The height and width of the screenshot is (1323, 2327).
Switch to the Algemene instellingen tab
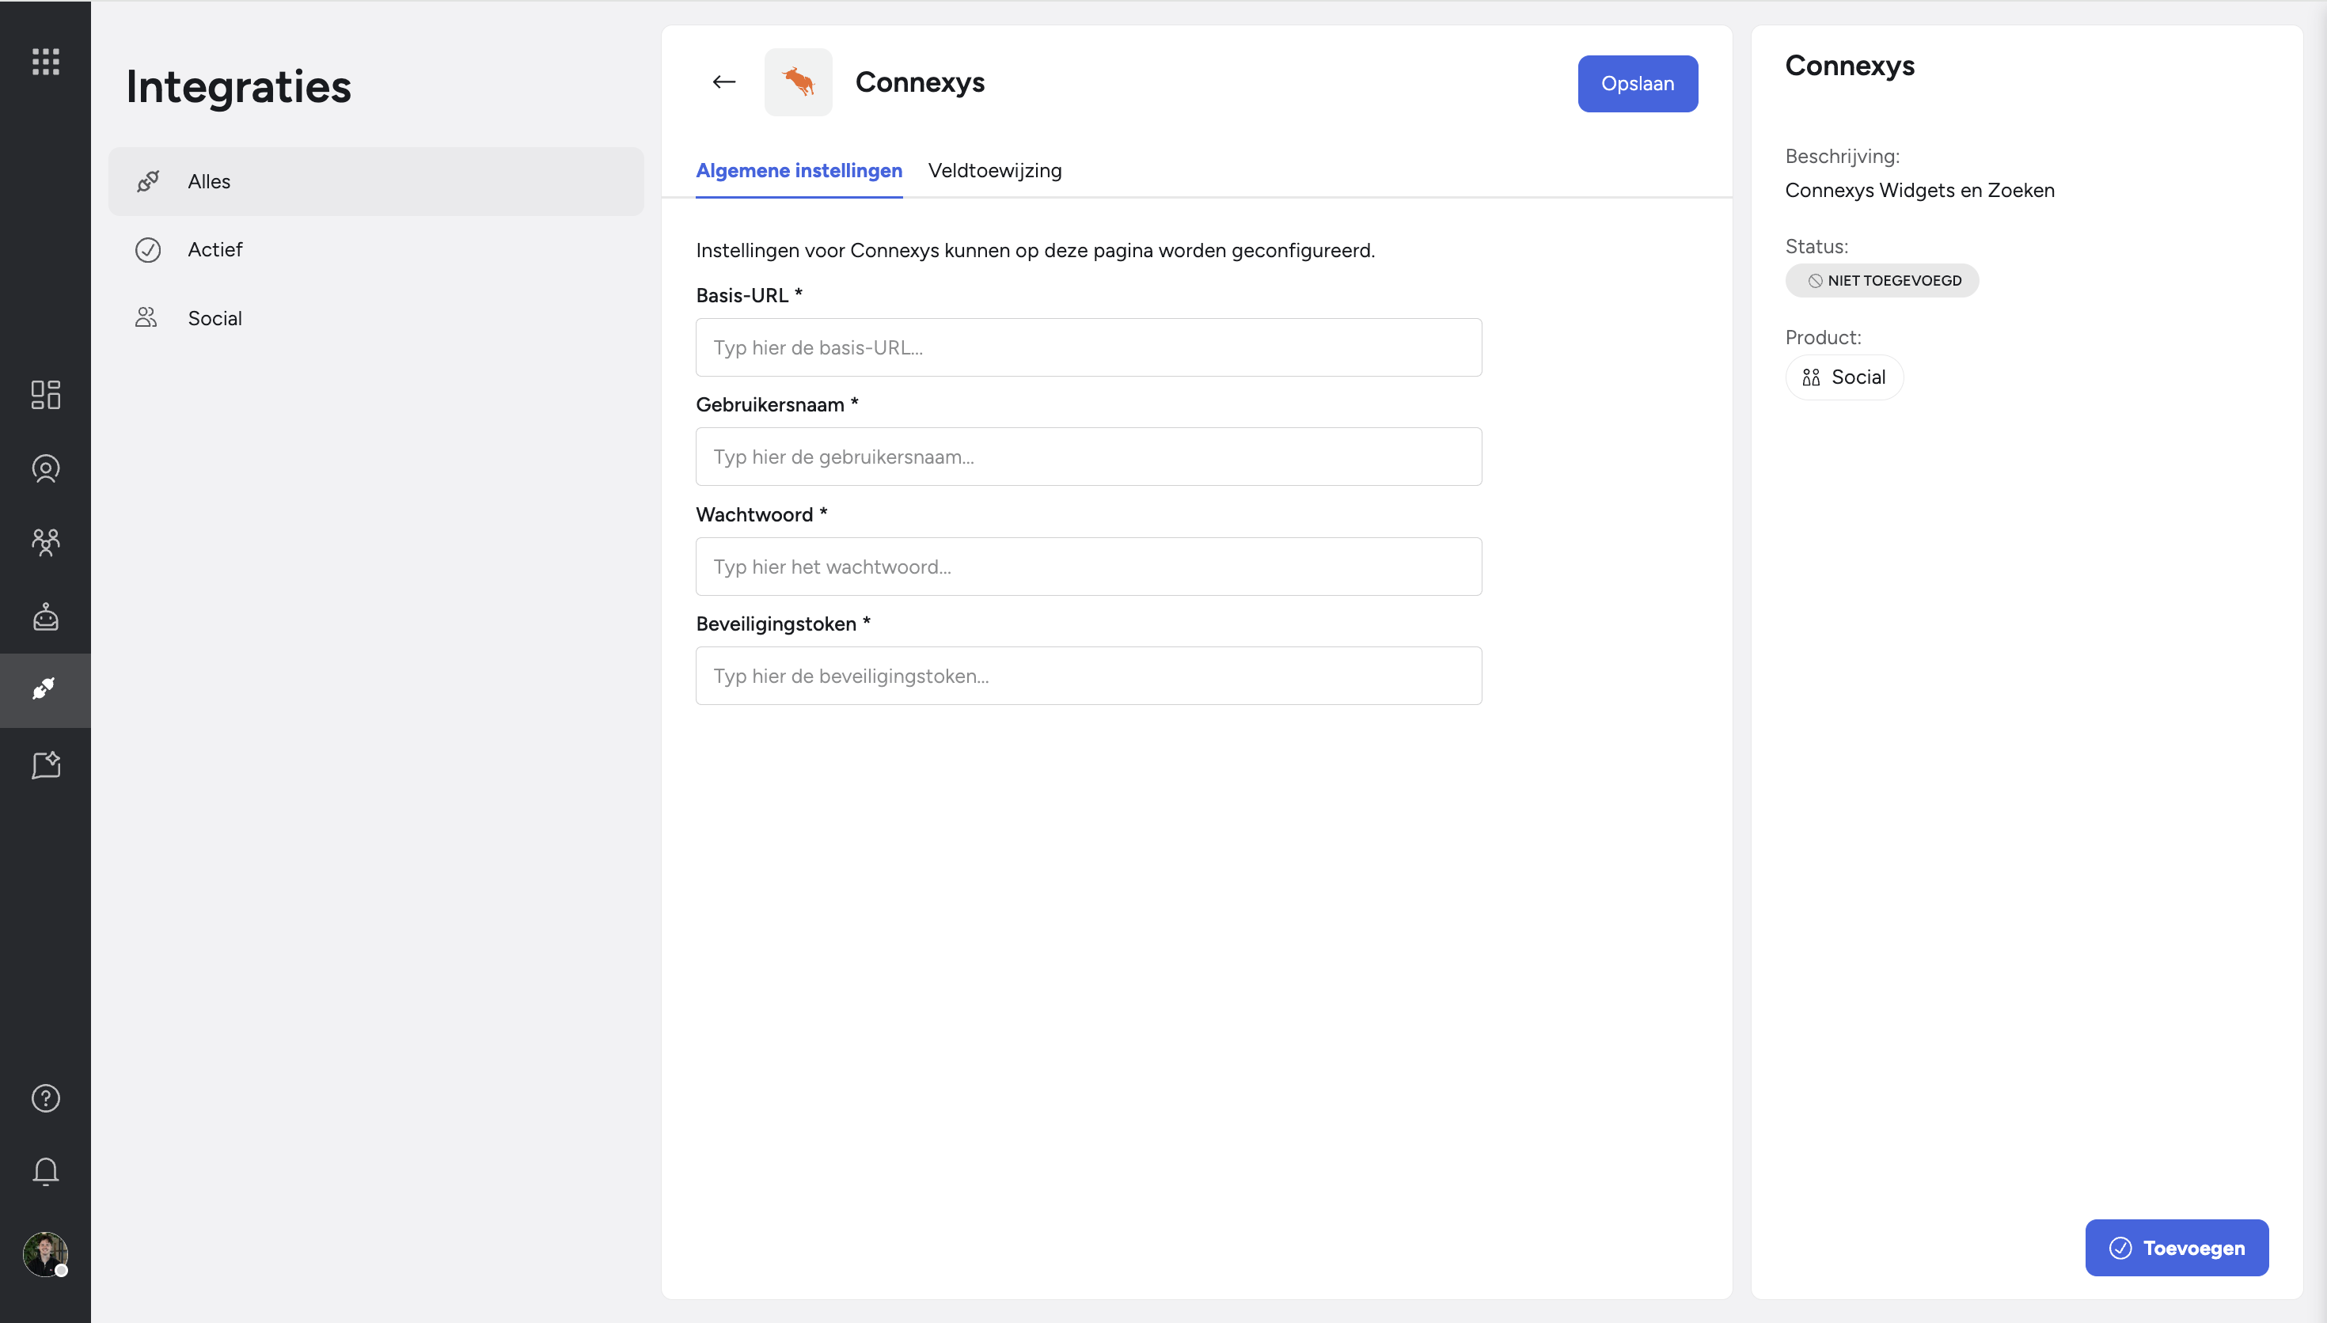pyautogui.click(x=799, y=171)
